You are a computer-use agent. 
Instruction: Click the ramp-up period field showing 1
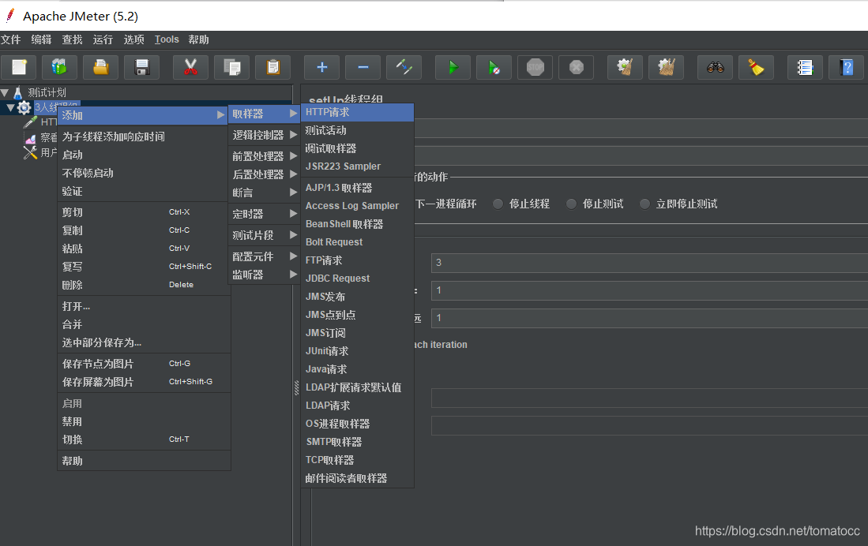[x=649, y=290]
